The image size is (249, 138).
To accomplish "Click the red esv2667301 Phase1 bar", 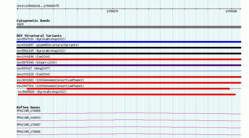I will (128, 89).
